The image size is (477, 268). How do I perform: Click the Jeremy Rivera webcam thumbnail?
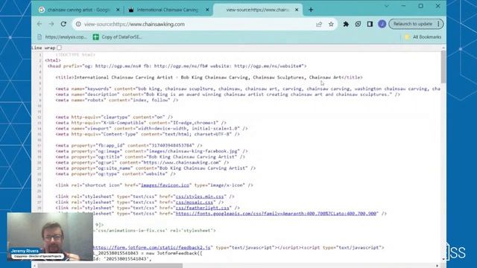tap(50, 237)
